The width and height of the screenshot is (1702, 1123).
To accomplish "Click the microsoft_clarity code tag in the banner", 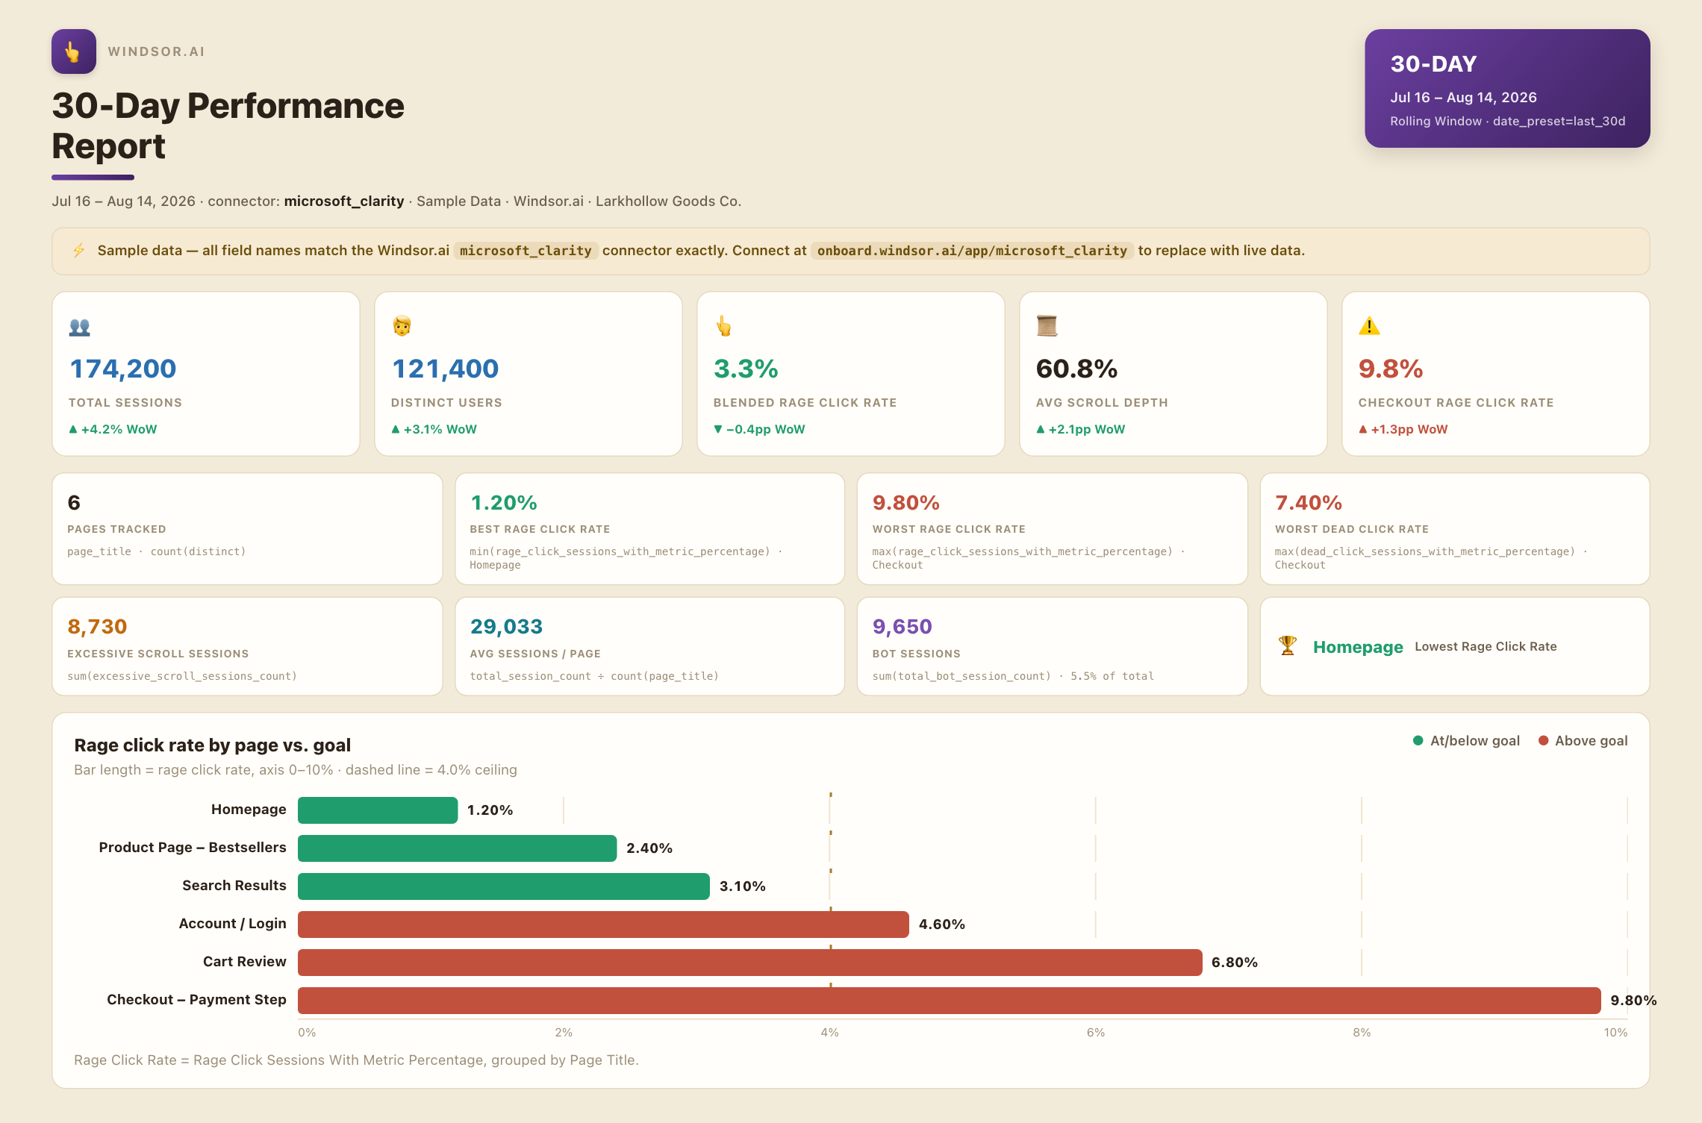I will (526, 251).
